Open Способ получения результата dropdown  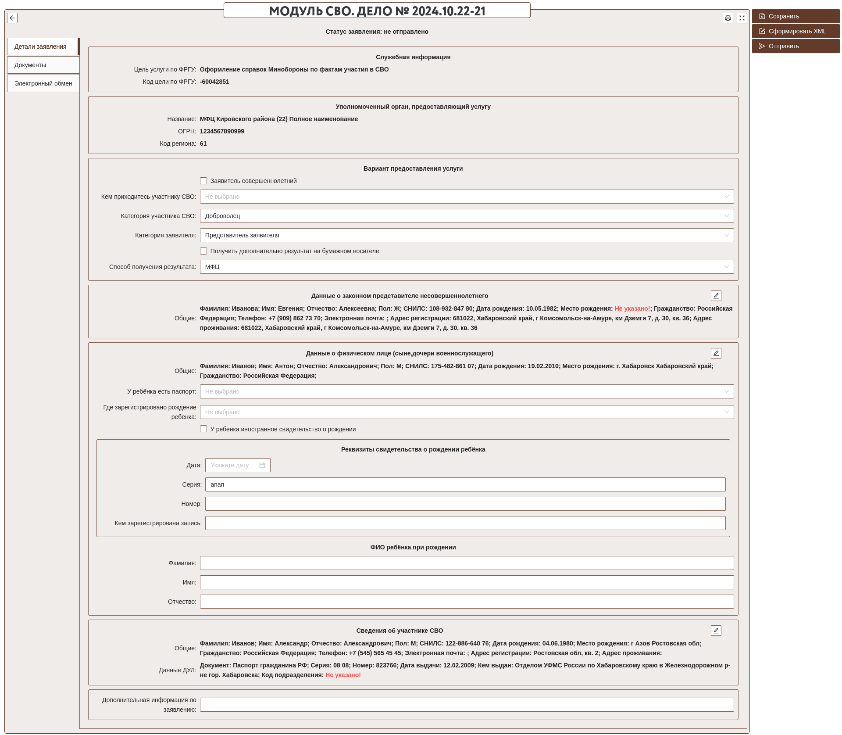click(x=467, y=267)
